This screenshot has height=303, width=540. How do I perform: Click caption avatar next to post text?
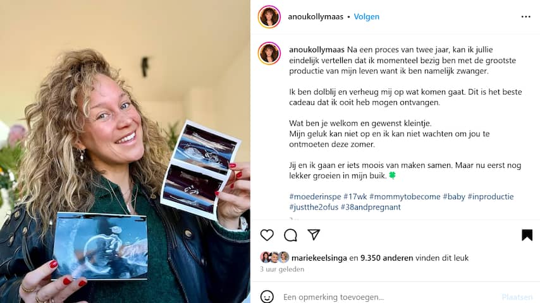coord(269,53)
